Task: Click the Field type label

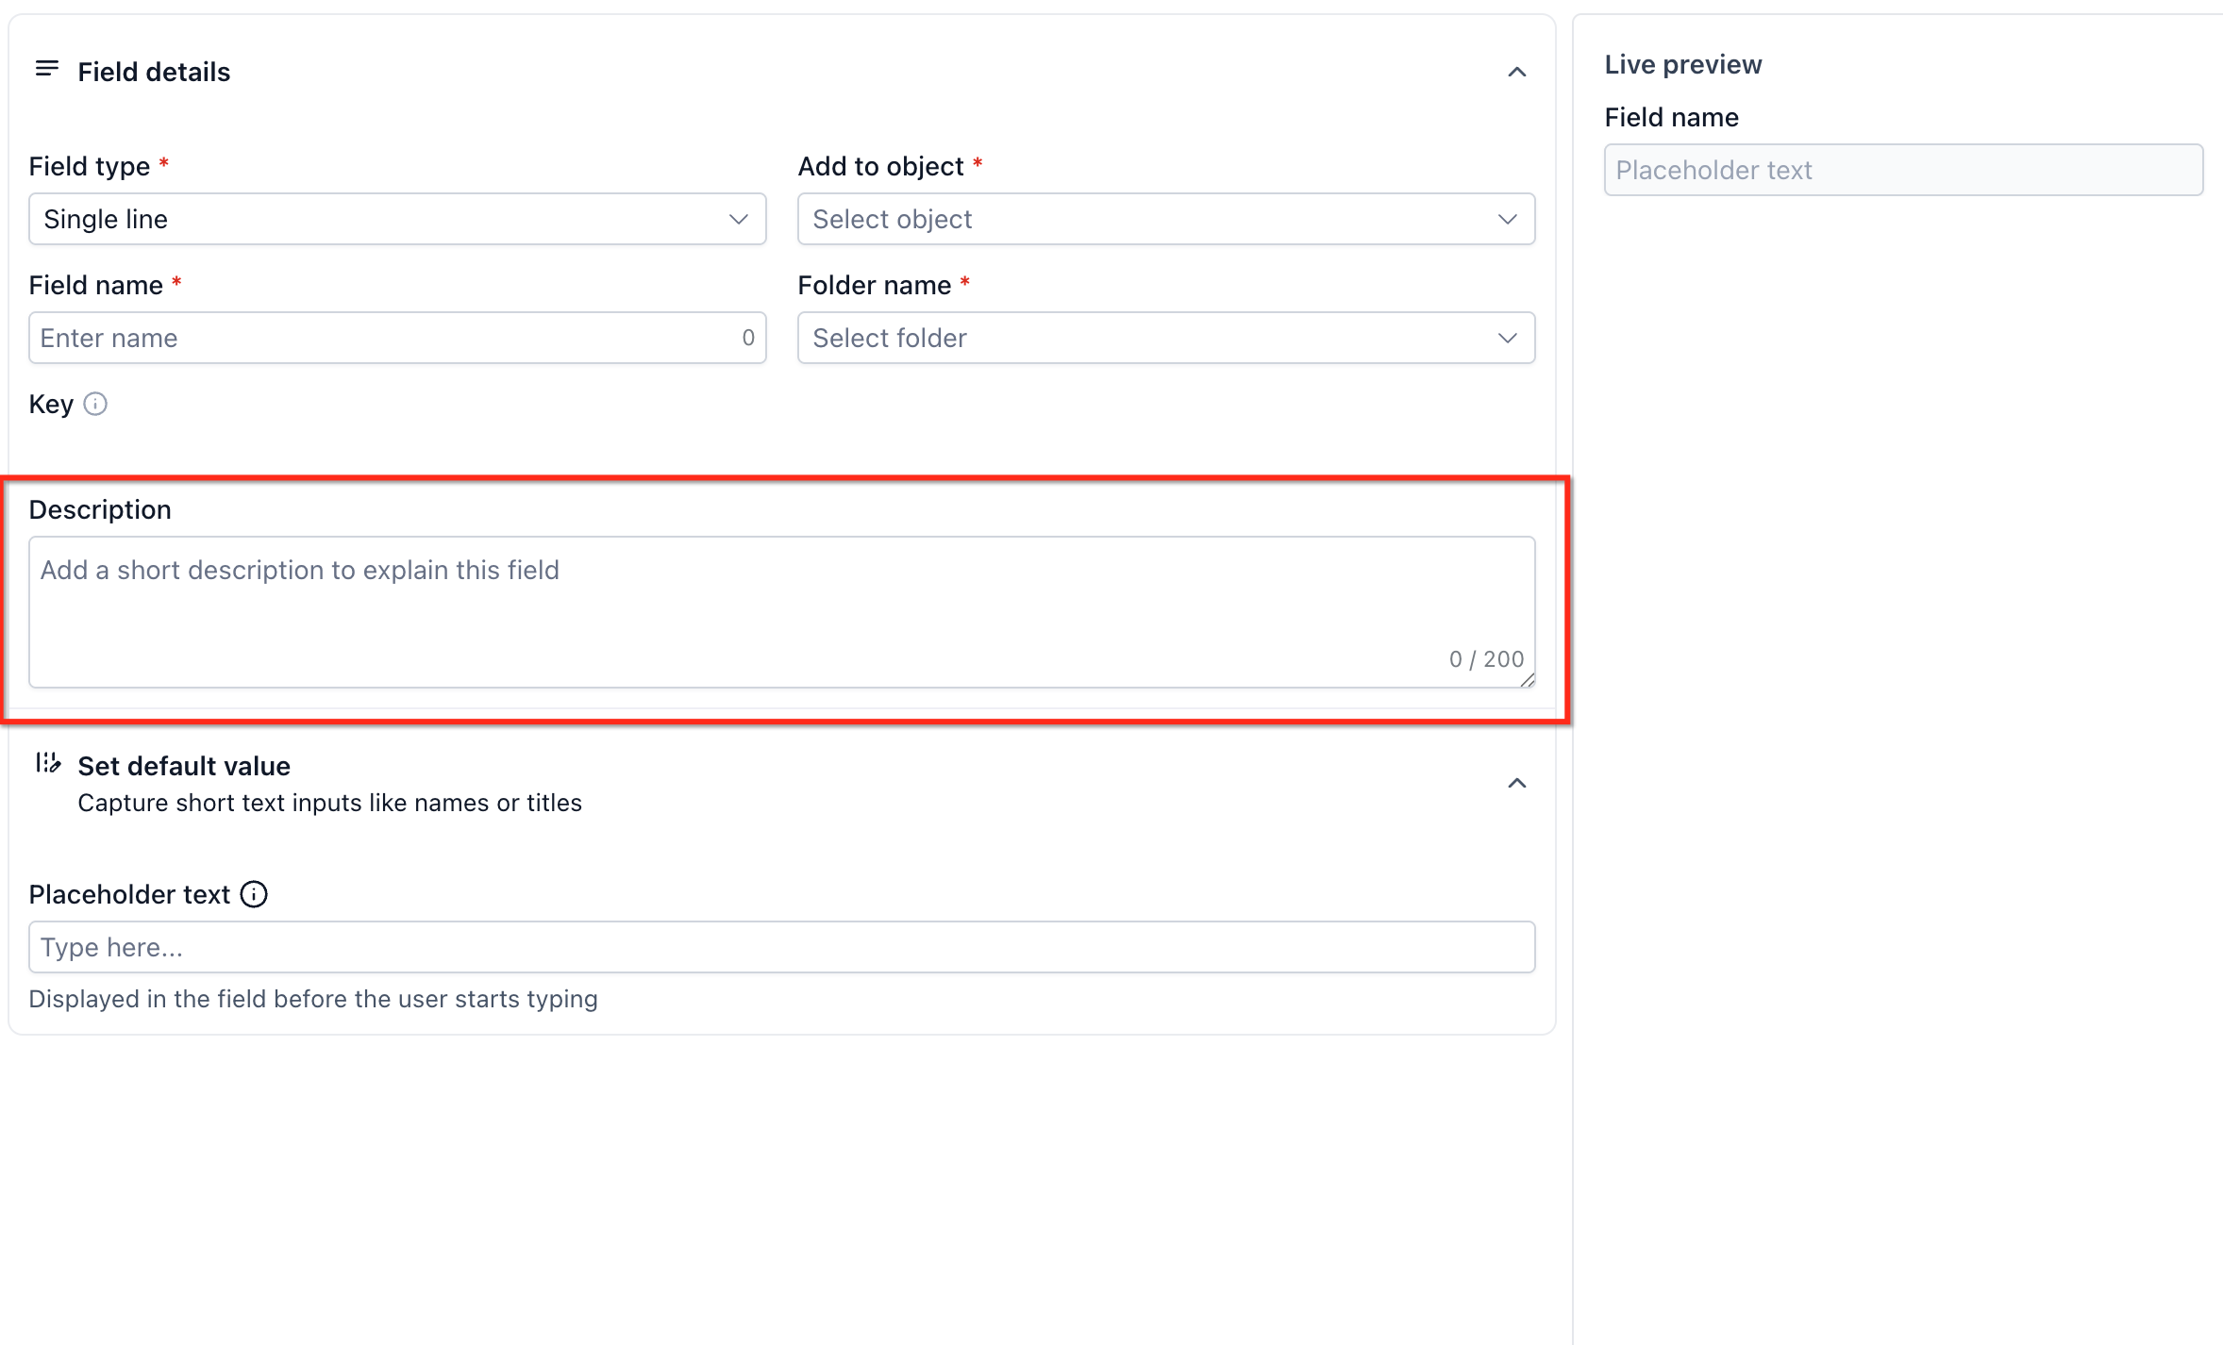Action: [90, 166]
